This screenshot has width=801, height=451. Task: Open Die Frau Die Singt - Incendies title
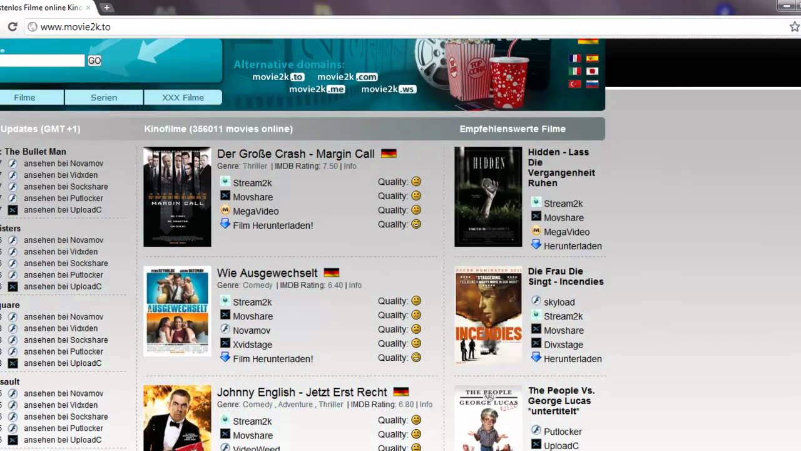pos(566,276)
